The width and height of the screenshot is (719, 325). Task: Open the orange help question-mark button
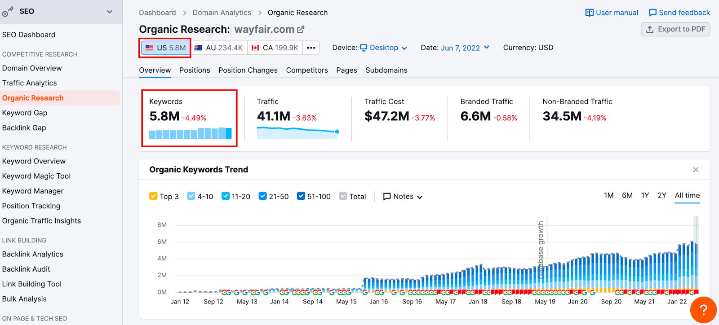tap(703, 310)
